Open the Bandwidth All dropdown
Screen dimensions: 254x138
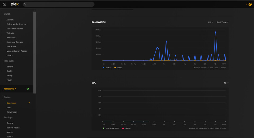tap(210, 22)
